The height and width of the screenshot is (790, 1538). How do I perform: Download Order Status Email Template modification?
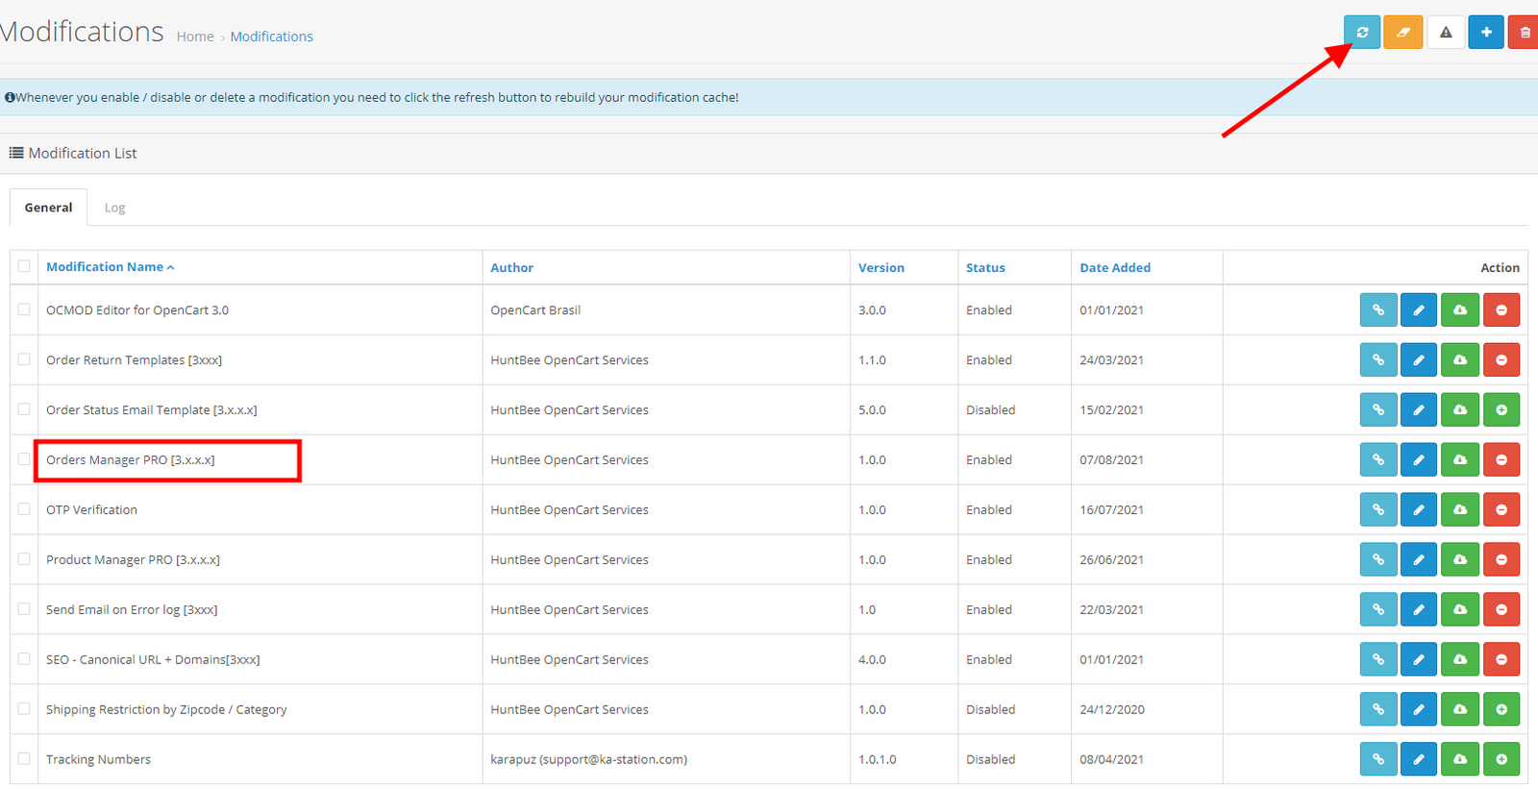(x=1460, y=409)
